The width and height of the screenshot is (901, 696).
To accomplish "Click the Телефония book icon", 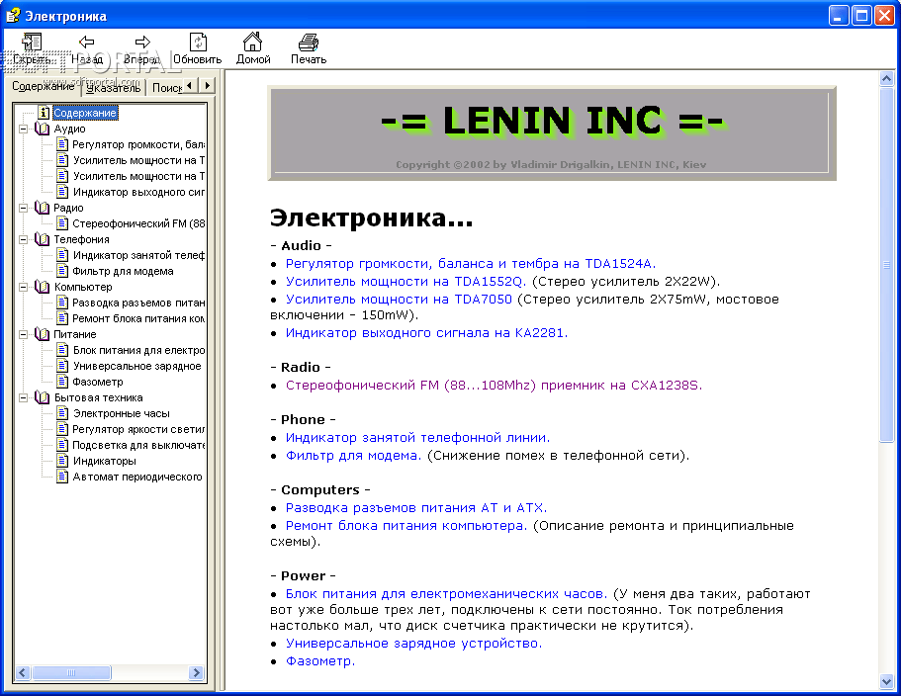I will (x=42, y=239).
